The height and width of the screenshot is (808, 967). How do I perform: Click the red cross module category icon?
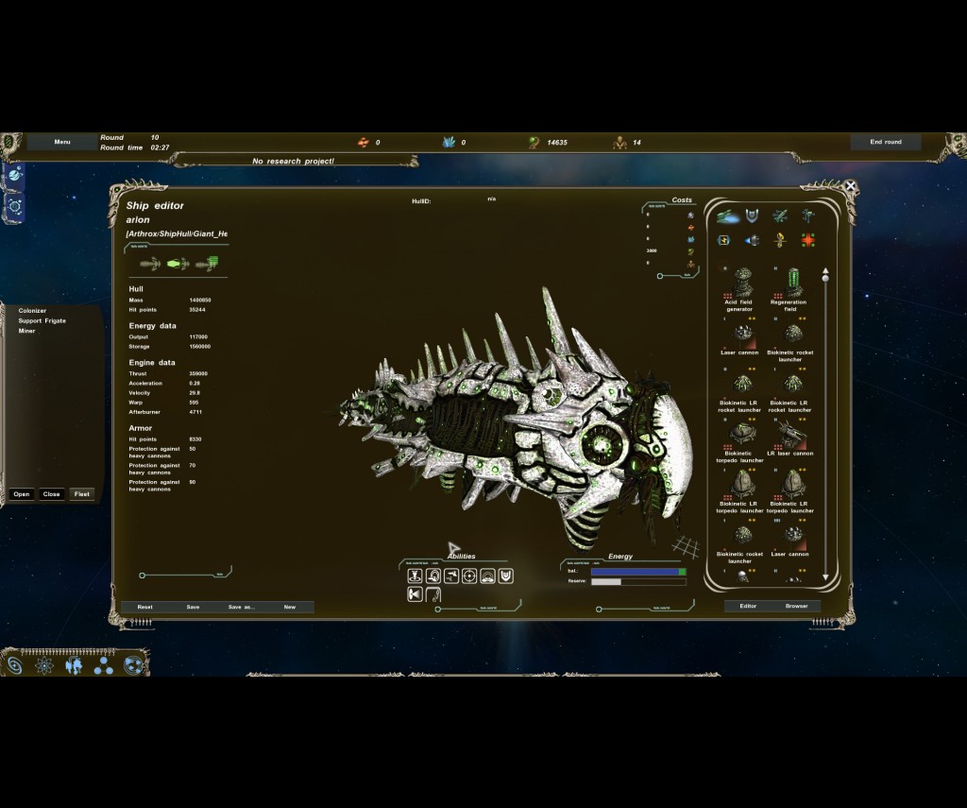pos(807,241)
